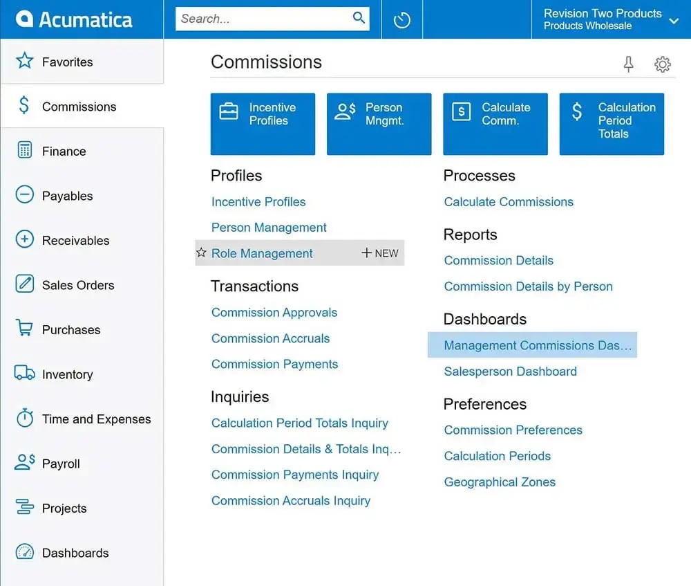Click the Receivables plus-circle icon
Image resolution: width=691 pixels, height=586 pixels.
pyautogui.click(x=25, y=239)
